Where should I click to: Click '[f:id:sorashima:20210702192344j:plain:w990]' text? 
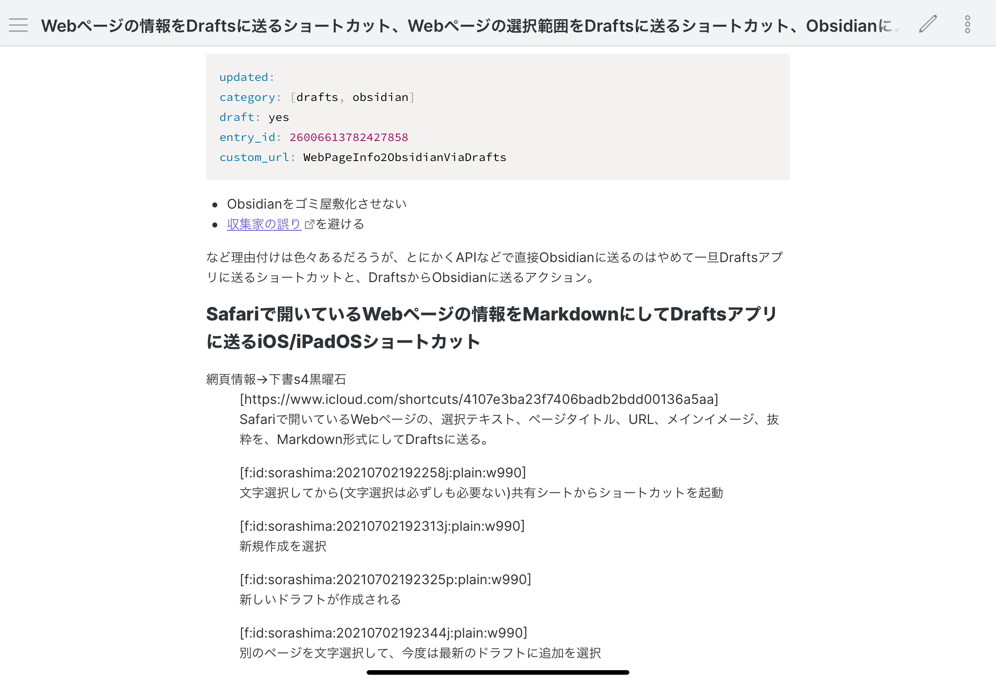pyautogui.click(x=384, y=633)
